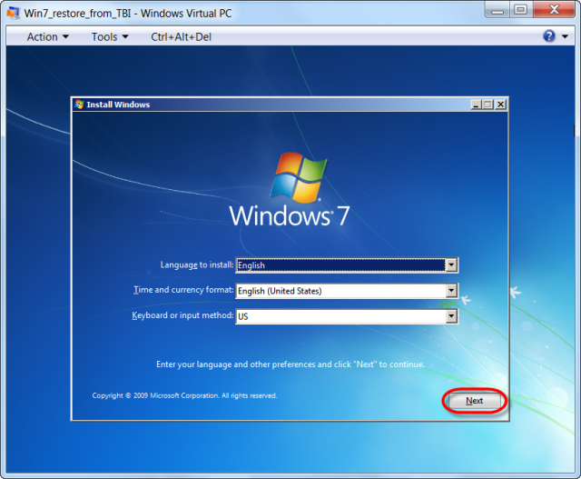Click the blue Help question mark icon
This screenshot has height=479, width=581.
549,36
